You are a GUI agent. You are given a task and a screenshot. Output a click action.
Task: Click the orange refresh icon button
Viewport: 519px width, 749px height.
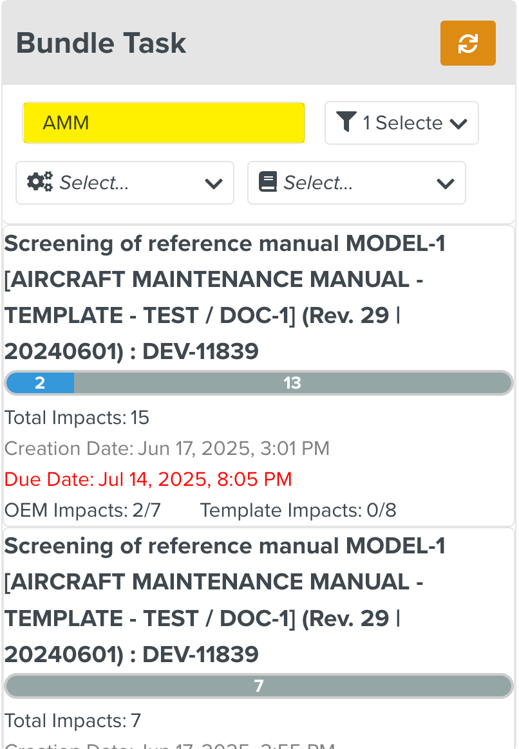point(467,43)
